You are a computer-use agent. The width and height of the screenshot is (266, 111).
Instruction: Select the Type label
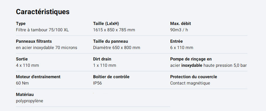click(x=21, y=23)
